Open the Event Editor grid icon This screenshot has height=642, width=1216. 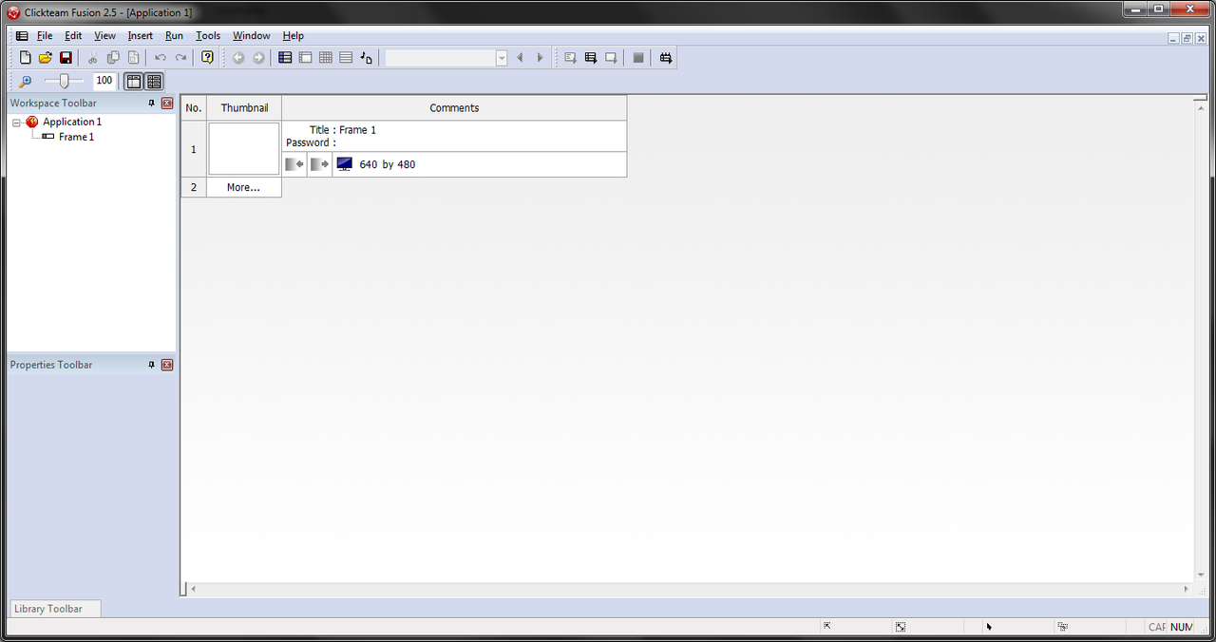pos(326,58)
